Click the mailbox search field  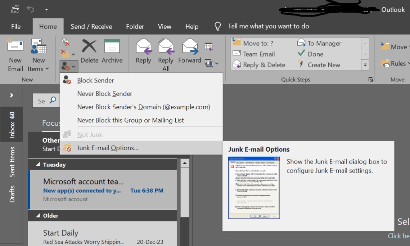tap(46, 101)
